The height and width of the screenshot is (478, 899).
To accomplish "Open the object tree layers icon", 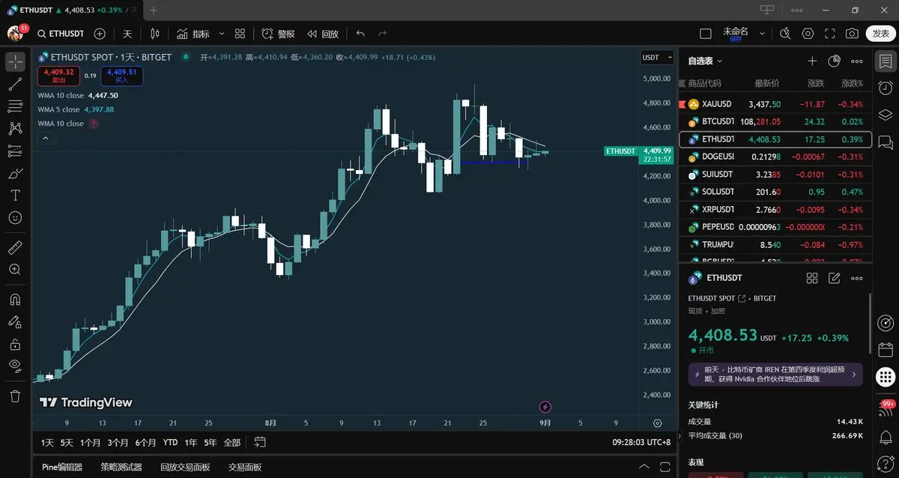I will pyautogui.click(x=886, y=114).
